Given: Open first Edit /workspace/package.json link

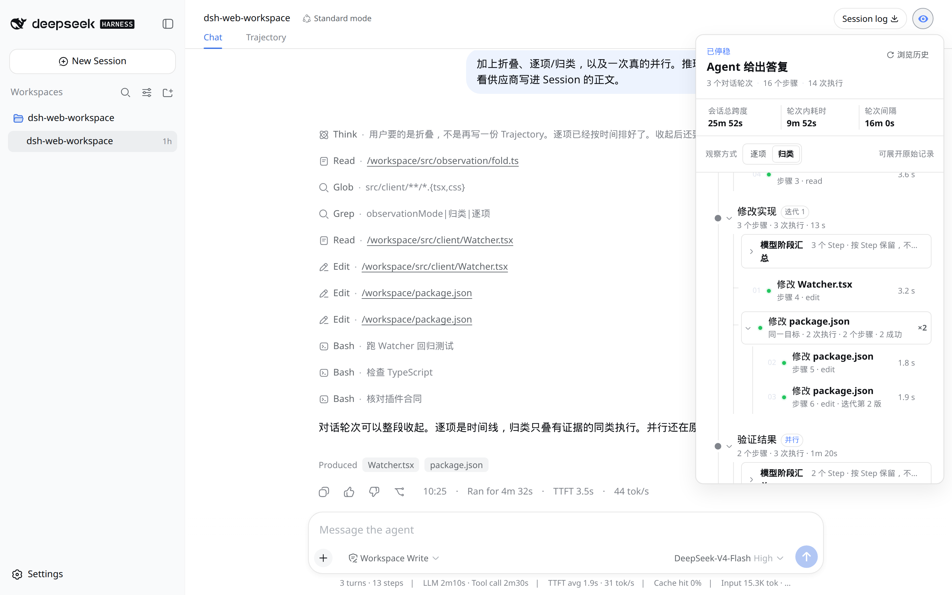Looking at the screenshot, I should pos(416,293).
